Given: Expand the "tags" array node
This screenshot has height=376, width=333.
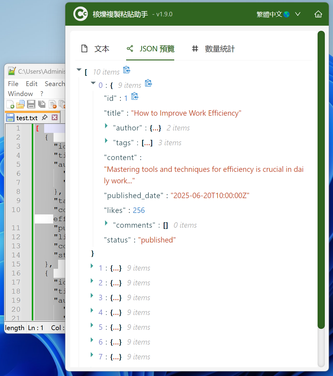Looking at the screenshot, I should pyautogui.click(x=106, y=141).
